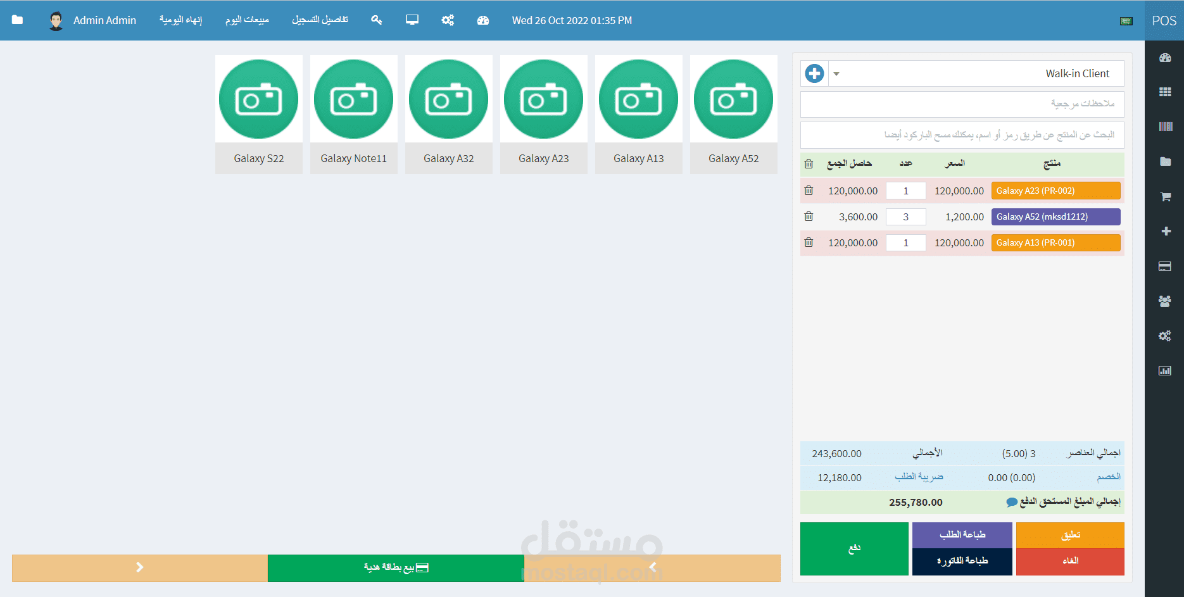This screenshot has height=597, width=1184.
Task: Open the users group icon in sidebar
Action: point(1165,301)
